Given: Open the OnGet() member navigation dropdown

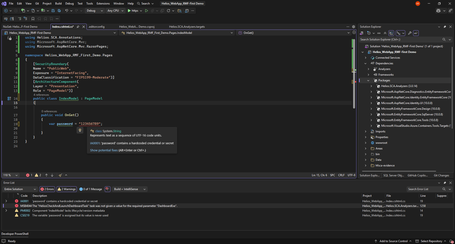Looking at the screenshot, I should pos(294,33).
